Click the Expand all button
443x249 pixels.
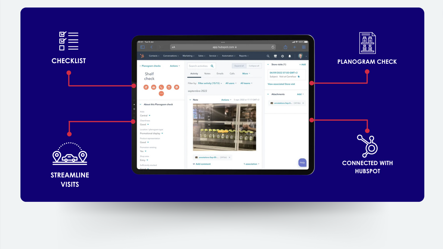239,66
